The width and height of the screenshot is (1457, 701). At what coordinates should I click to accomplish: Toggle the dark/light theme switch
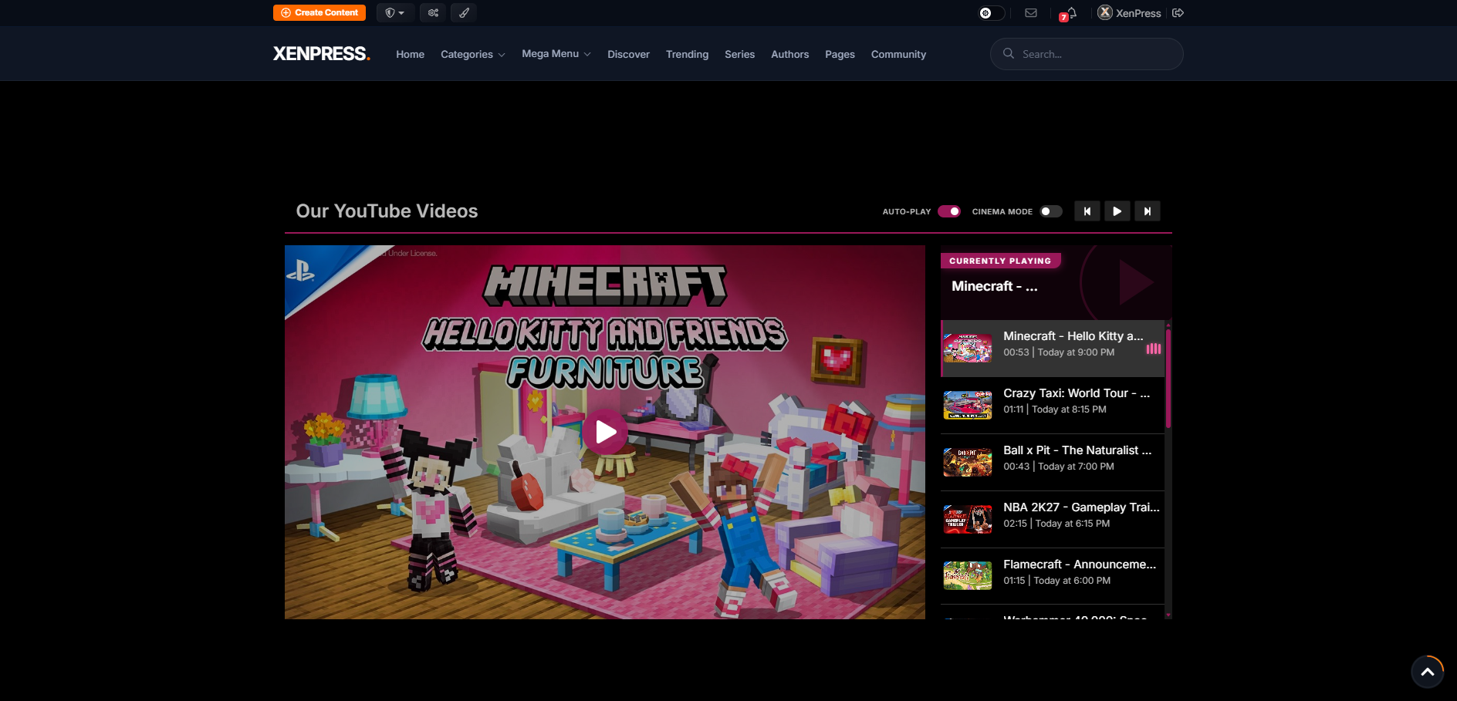pyautogui.click(x=991, y=13)
